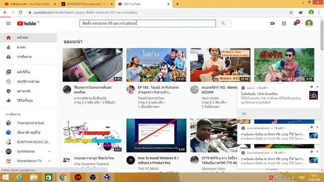Close the duo.io notification

tap(317, 87)
